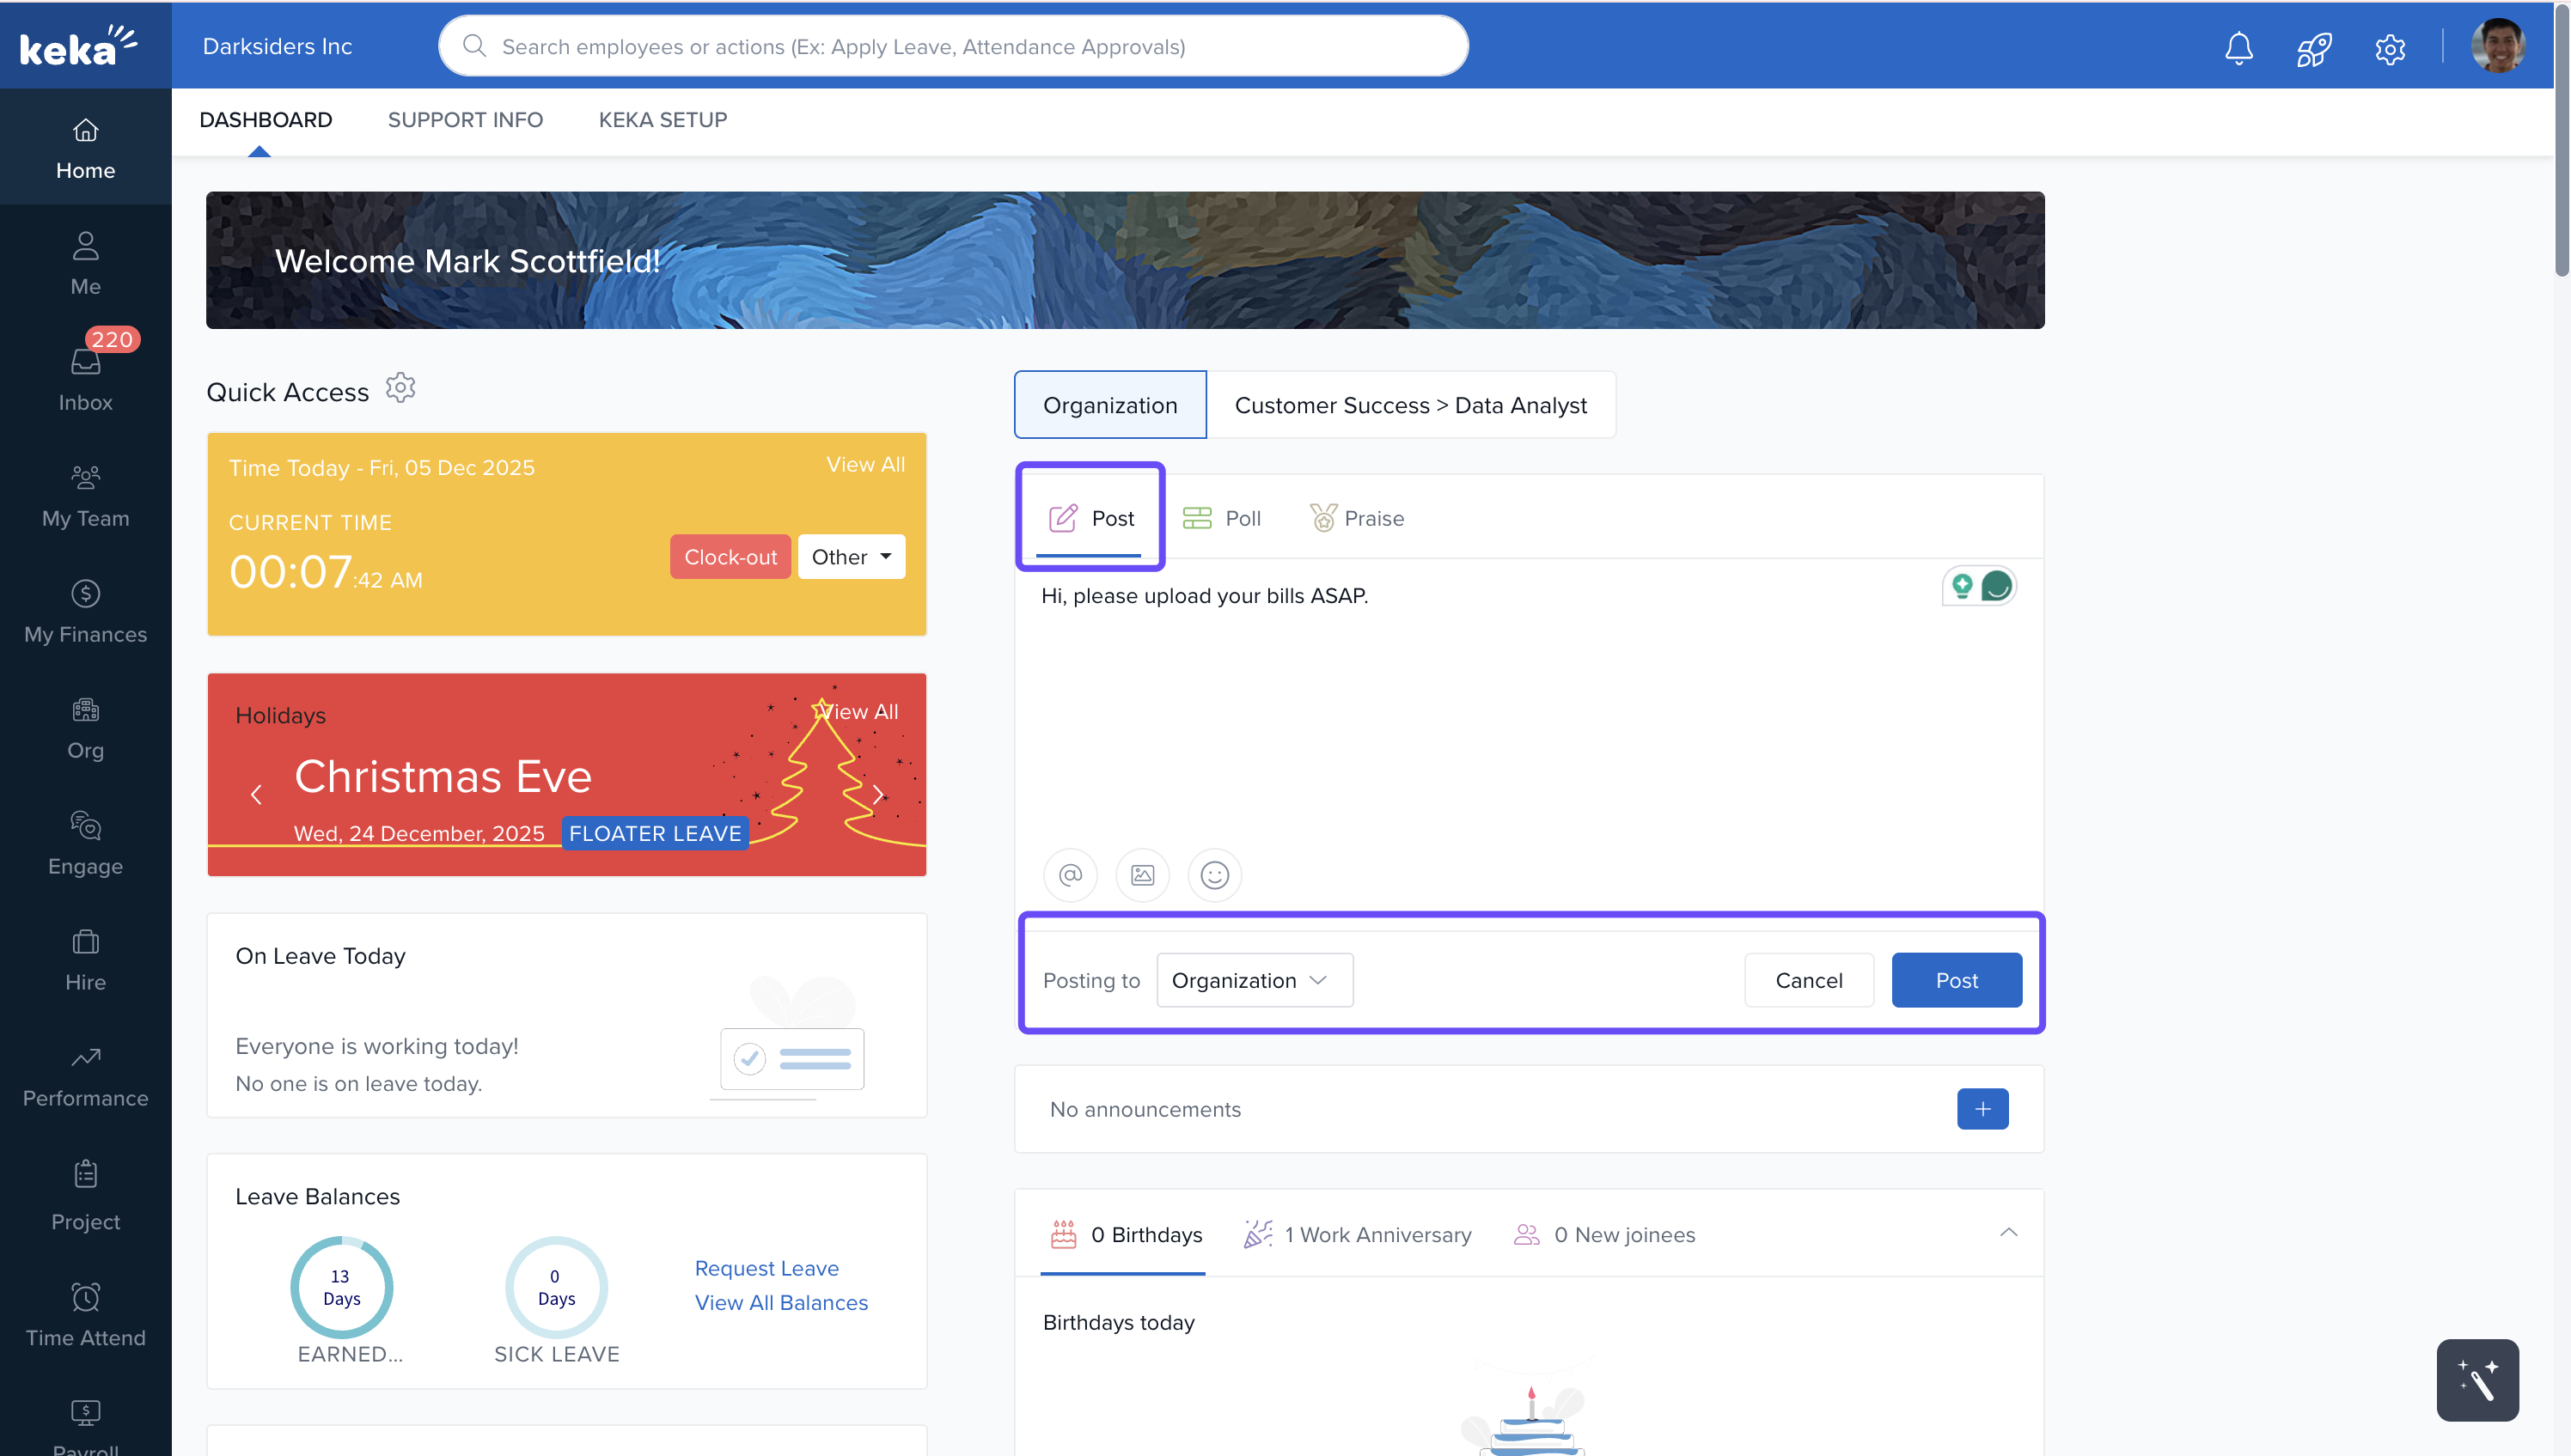Click the Request Leave link
This screenshot has height=1456, width=2571.
766,1268
